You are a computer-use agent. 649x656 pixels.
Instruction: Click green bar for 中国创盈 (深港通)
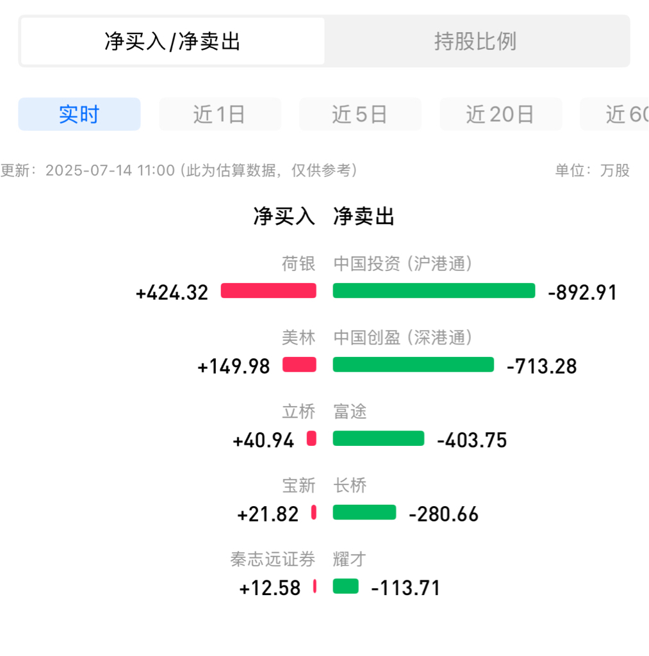(413, 365)
